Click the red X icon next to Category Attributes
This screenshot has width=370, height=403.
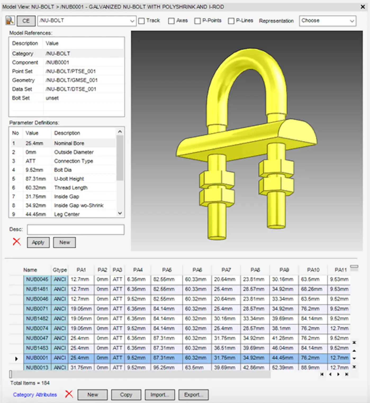[x=69, y=394]
